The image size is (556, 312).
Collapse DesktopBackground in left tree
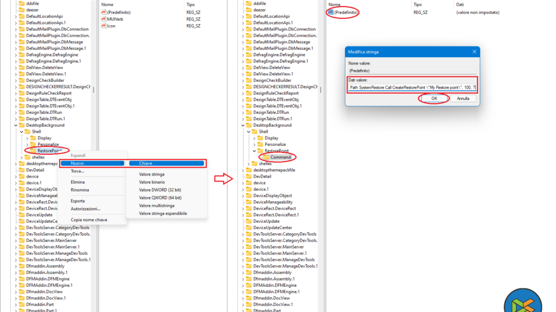tap(16, 125)
